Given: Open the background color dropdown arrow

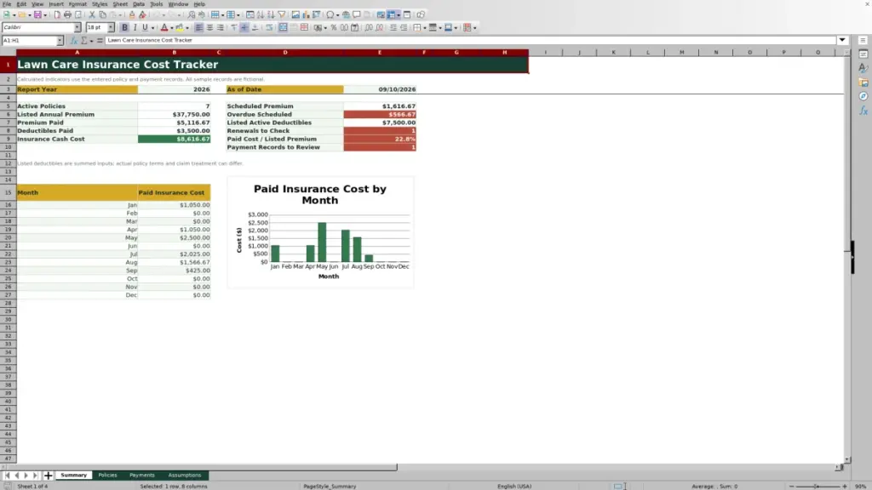Looking at the screenshot, I should pyautogui.click(x=186, y=27).
